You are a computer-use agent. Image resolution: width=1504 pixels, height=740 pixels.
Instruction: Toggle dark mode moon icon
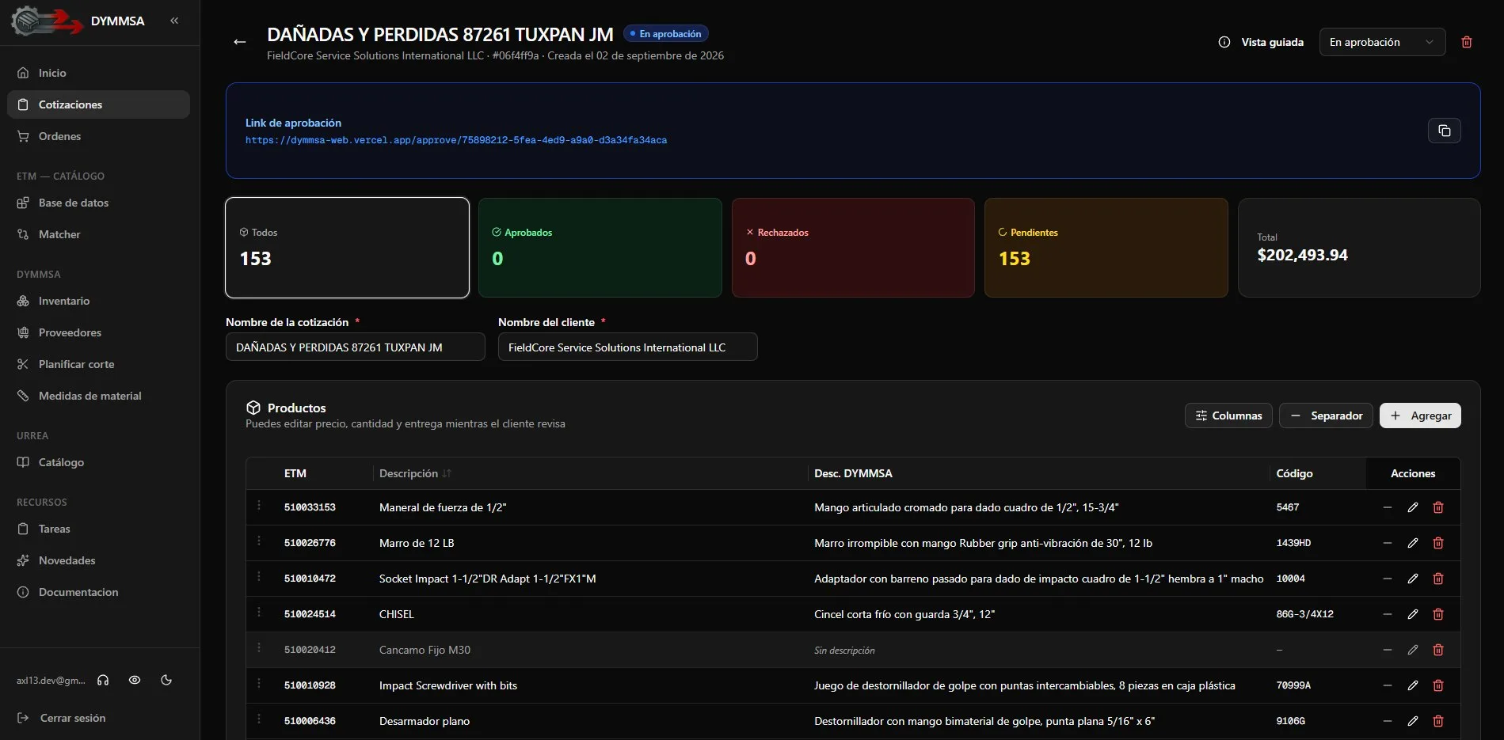tap(166, 680)
